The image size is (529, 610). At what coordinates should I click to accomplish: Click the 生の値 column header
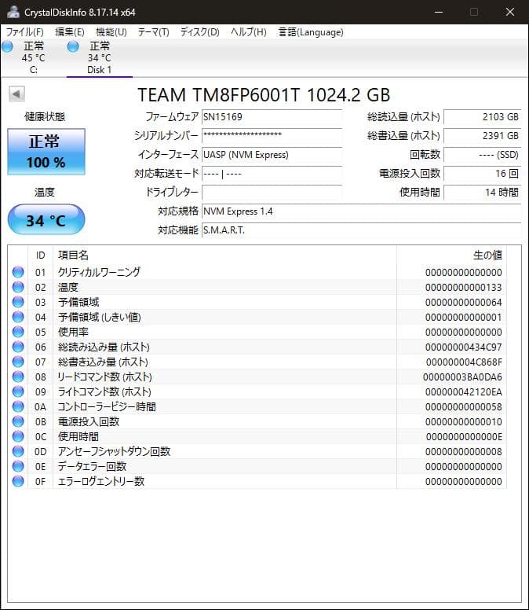[487, 255]
